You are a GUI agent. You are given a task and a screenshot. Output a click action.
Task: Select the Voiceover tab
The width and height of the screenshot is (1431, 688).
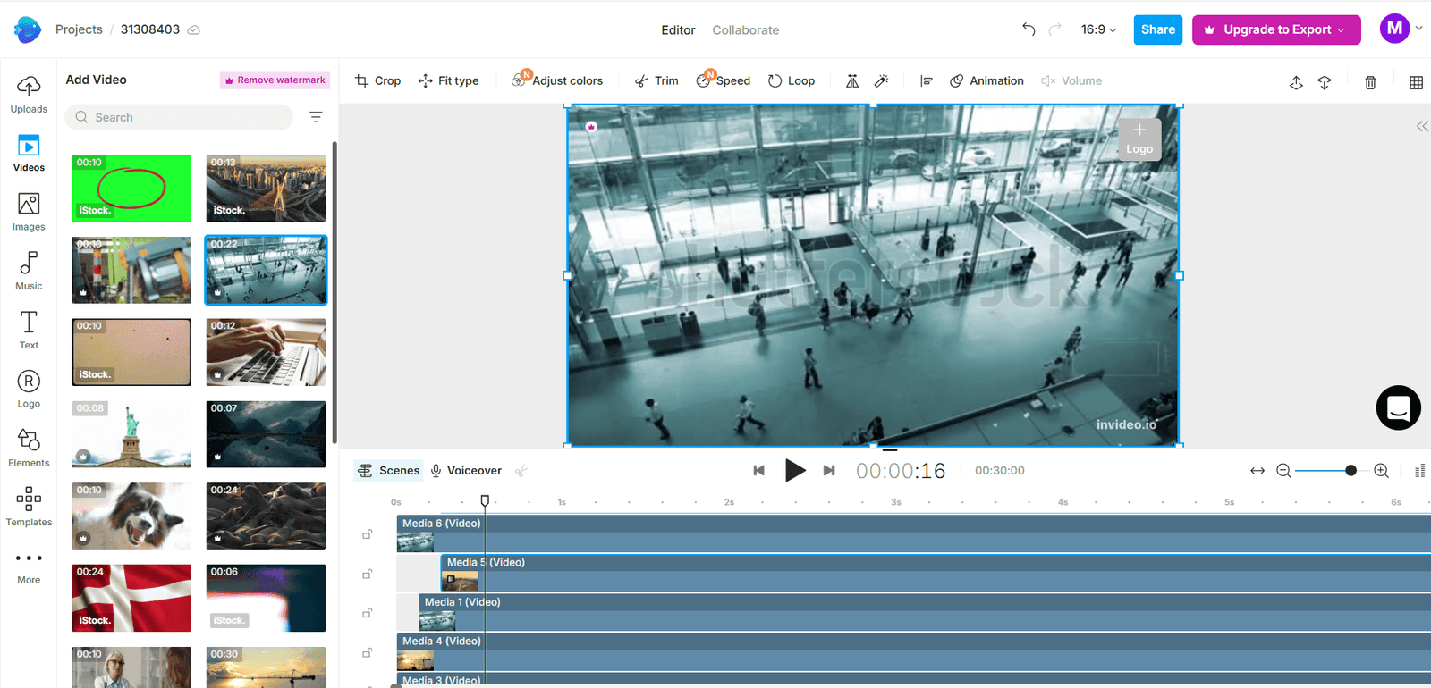(x=466, y=471)
